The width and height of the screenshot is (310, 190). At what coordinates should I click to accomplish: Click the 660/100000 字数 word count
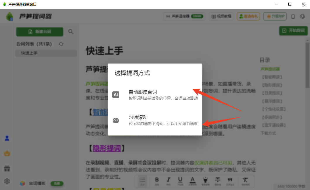click(x=291, y=187)
